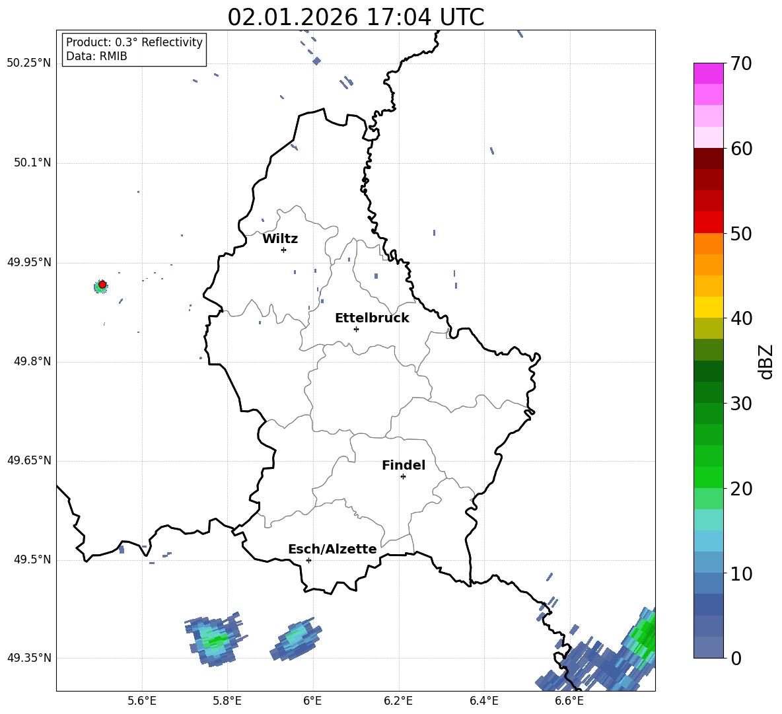Click the colorbar tick label 0
Image resolution: width=782 pixels, height=714 pixels.
pyautogui.click(x=736, y=658)
